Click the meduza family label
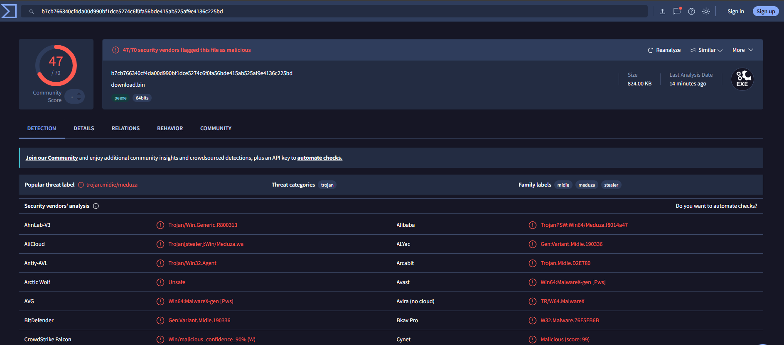This screenshot has width=784, height=345. click(x=587, y=185)
